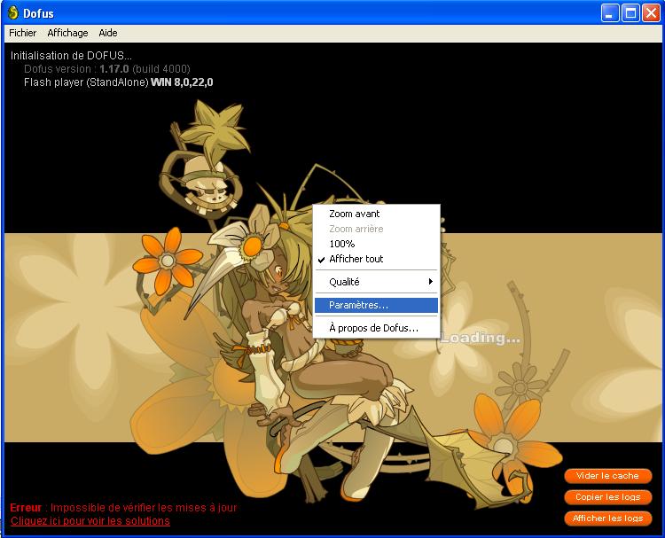The image size is (665, 538).
Task: Click the Loading... text
Action: point(480,338)
